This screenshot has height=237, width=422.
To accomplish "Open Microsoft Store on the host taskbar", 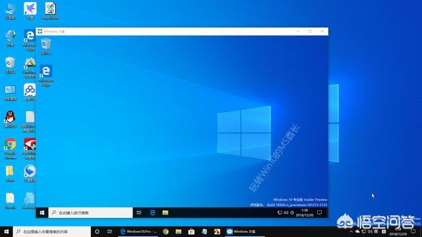I will click(191, 231).
